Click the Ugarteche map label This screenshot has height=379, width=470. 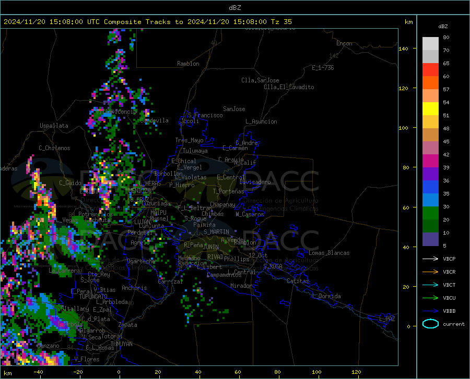(x=141, y=261)
